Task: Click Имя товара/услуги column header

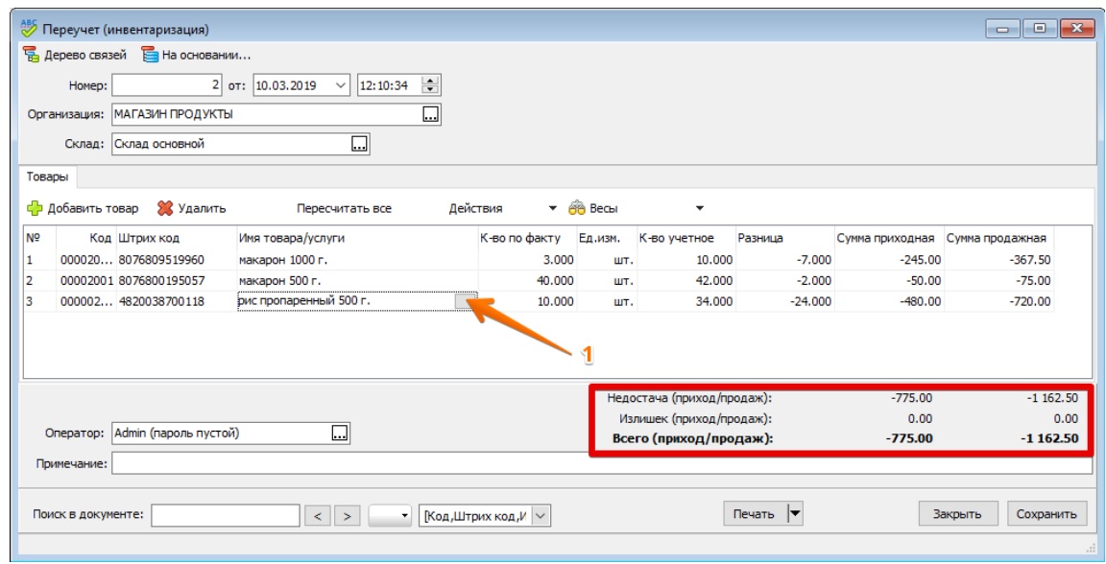Action: pyautogui.click(x=357, y=238)
